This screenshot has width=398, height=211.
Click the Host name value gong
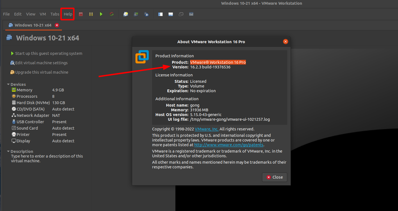pos(195,105)
